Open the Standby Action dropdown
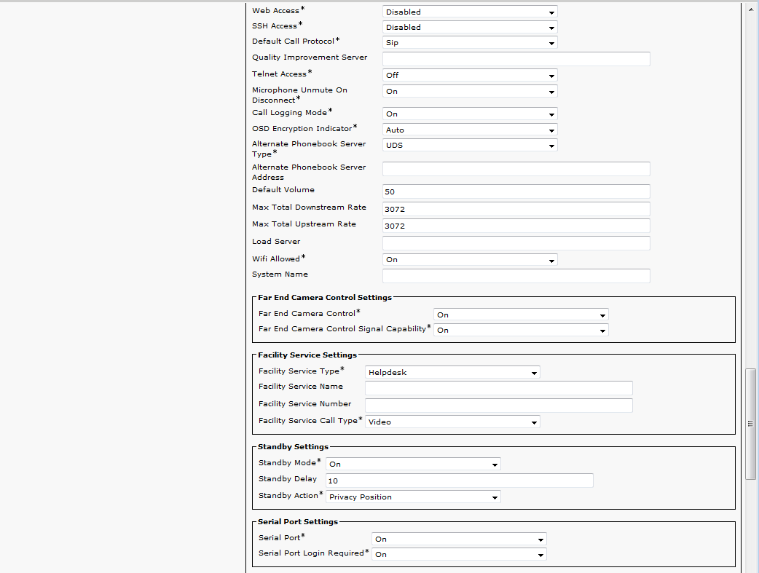The width and height of the screenshot is (759, 573). [413, 497]
